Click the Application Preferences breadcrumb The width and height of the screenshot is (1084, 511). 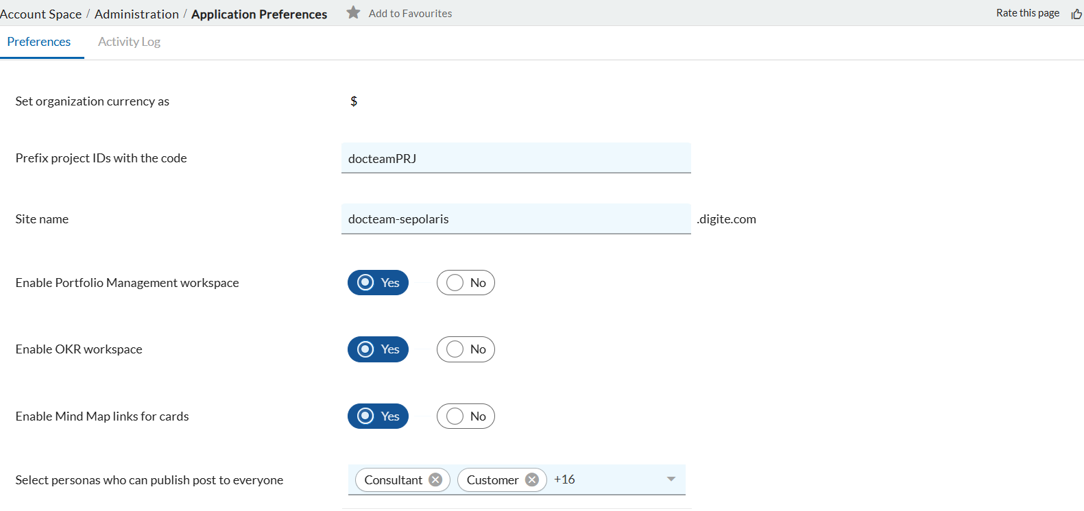pos(259,14)
